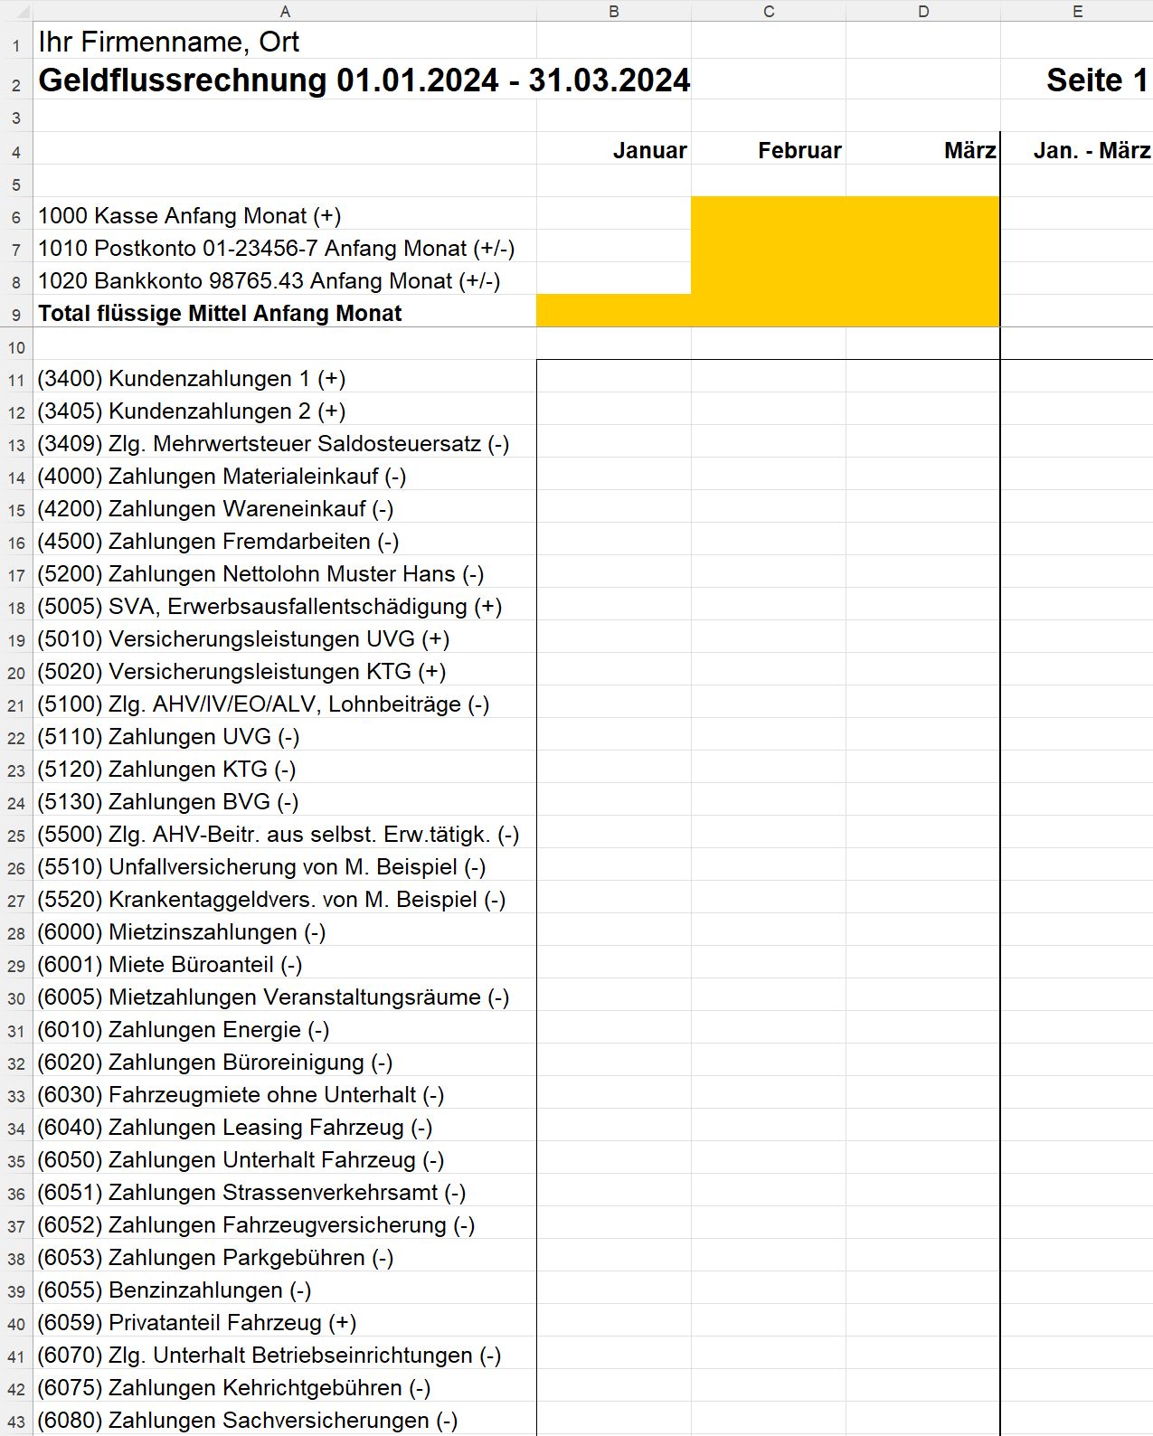Select the 'Jan. - März' heading cell
The height and width of the screenshot is (1436, 1153).
[1091, 150]
